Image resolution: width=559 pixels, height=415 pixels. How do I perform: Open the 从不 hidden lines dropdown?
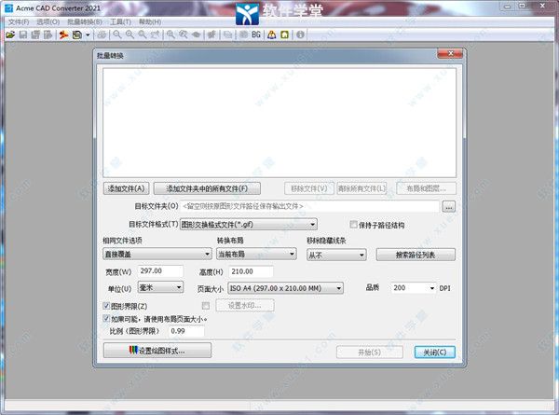[336, 255]
